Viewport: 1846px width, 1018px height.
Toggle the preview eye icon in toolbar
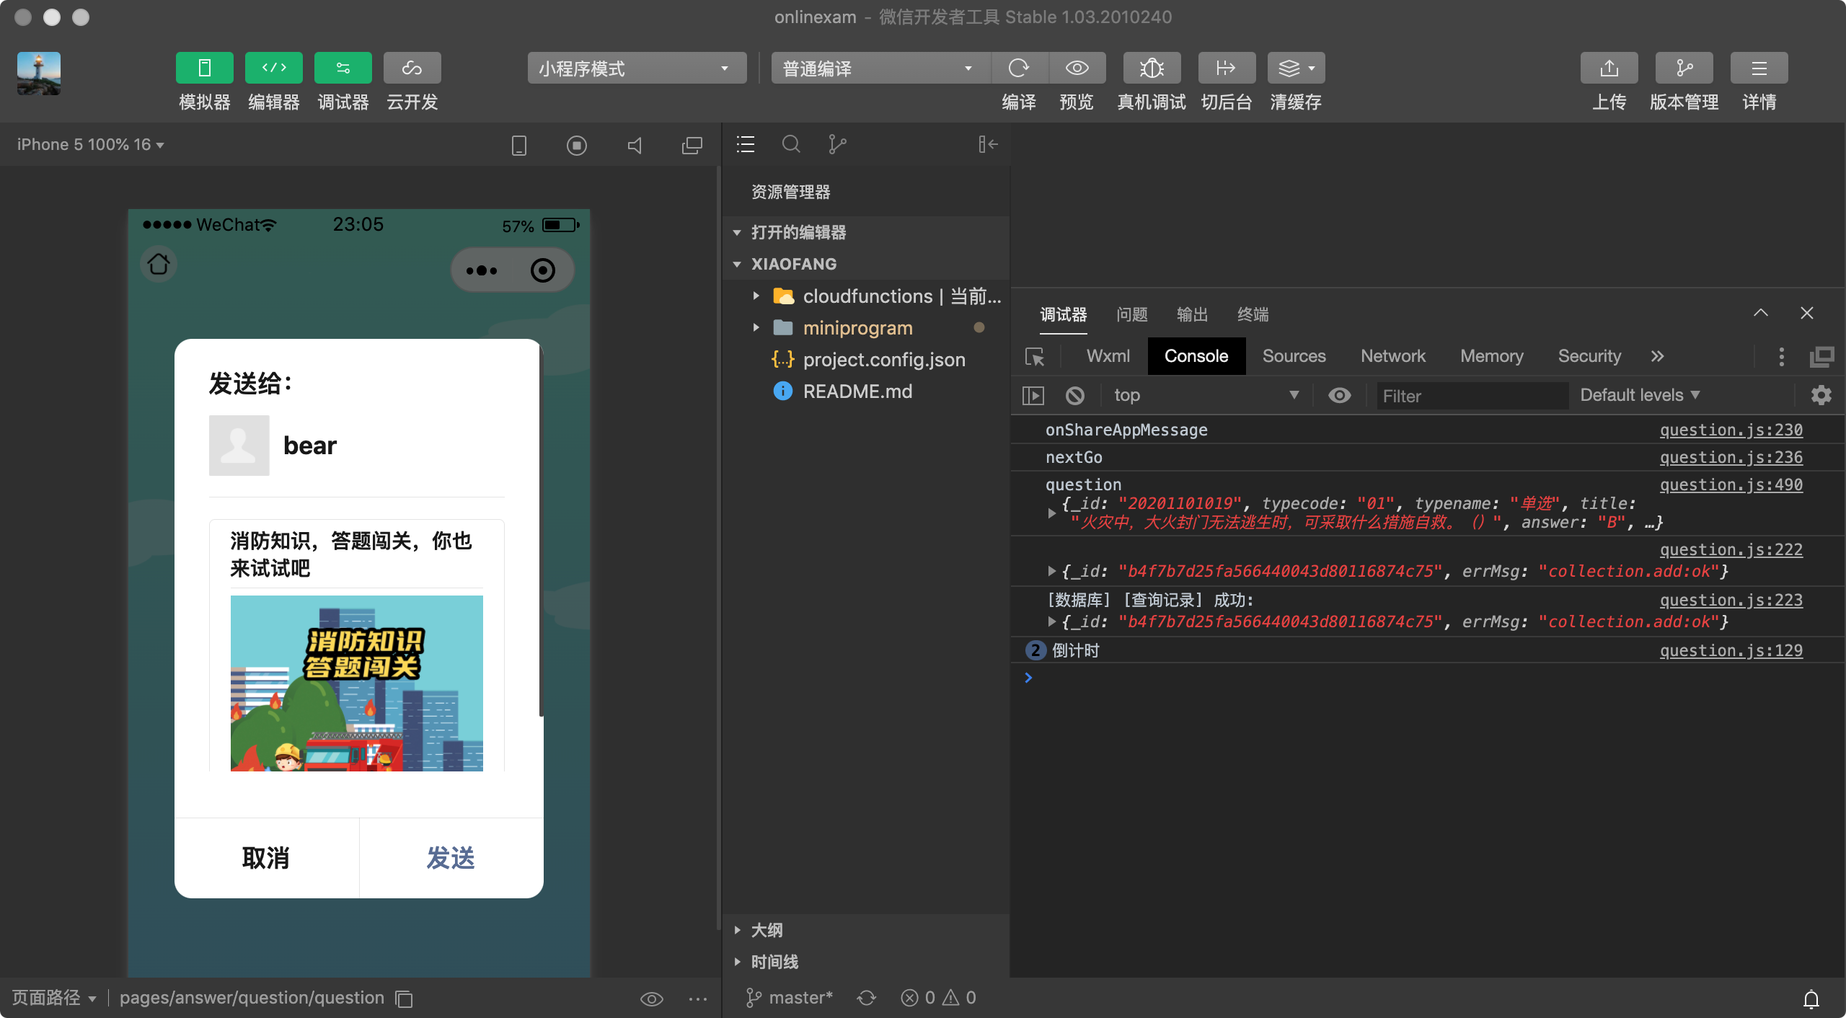(x=1077, y=68)
